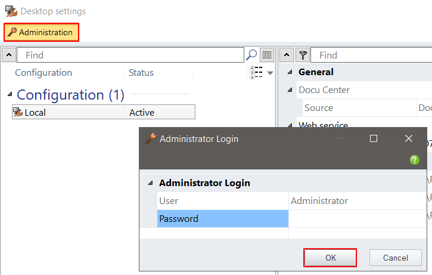Collapse the left panel with the up arrow
Viewport: 432px width, 275px height.
pyautogui.click(x=9, y=55)
